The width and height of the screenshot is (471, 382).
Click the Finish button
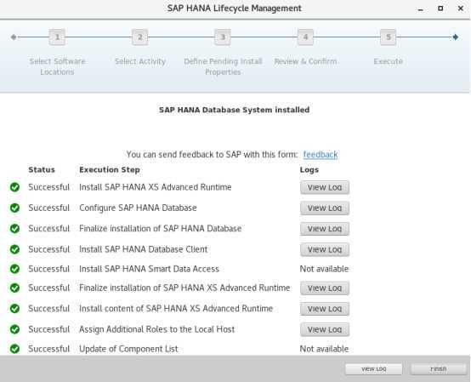(438, 369)
